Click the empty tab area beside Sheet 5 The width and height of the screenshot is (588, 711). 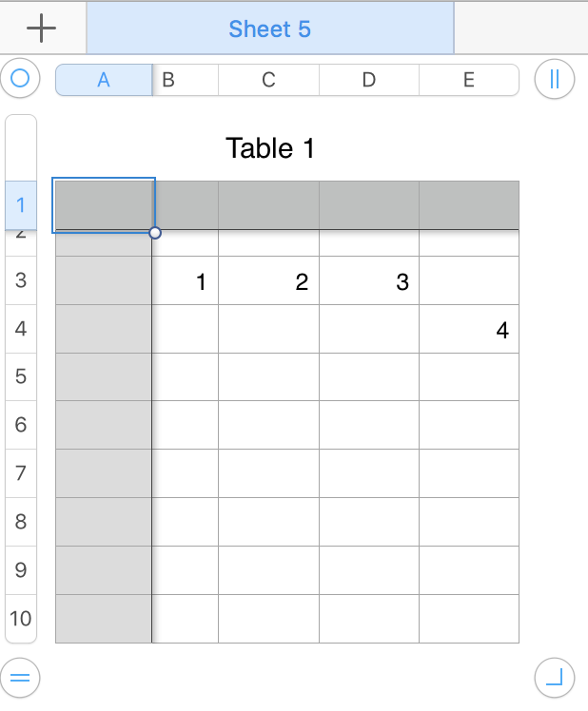coord(519,29)
